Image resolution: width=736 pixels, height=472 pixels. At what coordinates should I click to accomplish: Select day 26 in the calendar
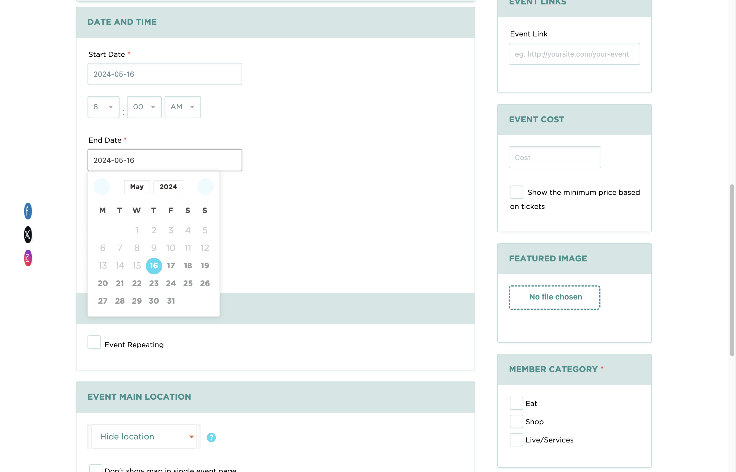pos(205,283)
